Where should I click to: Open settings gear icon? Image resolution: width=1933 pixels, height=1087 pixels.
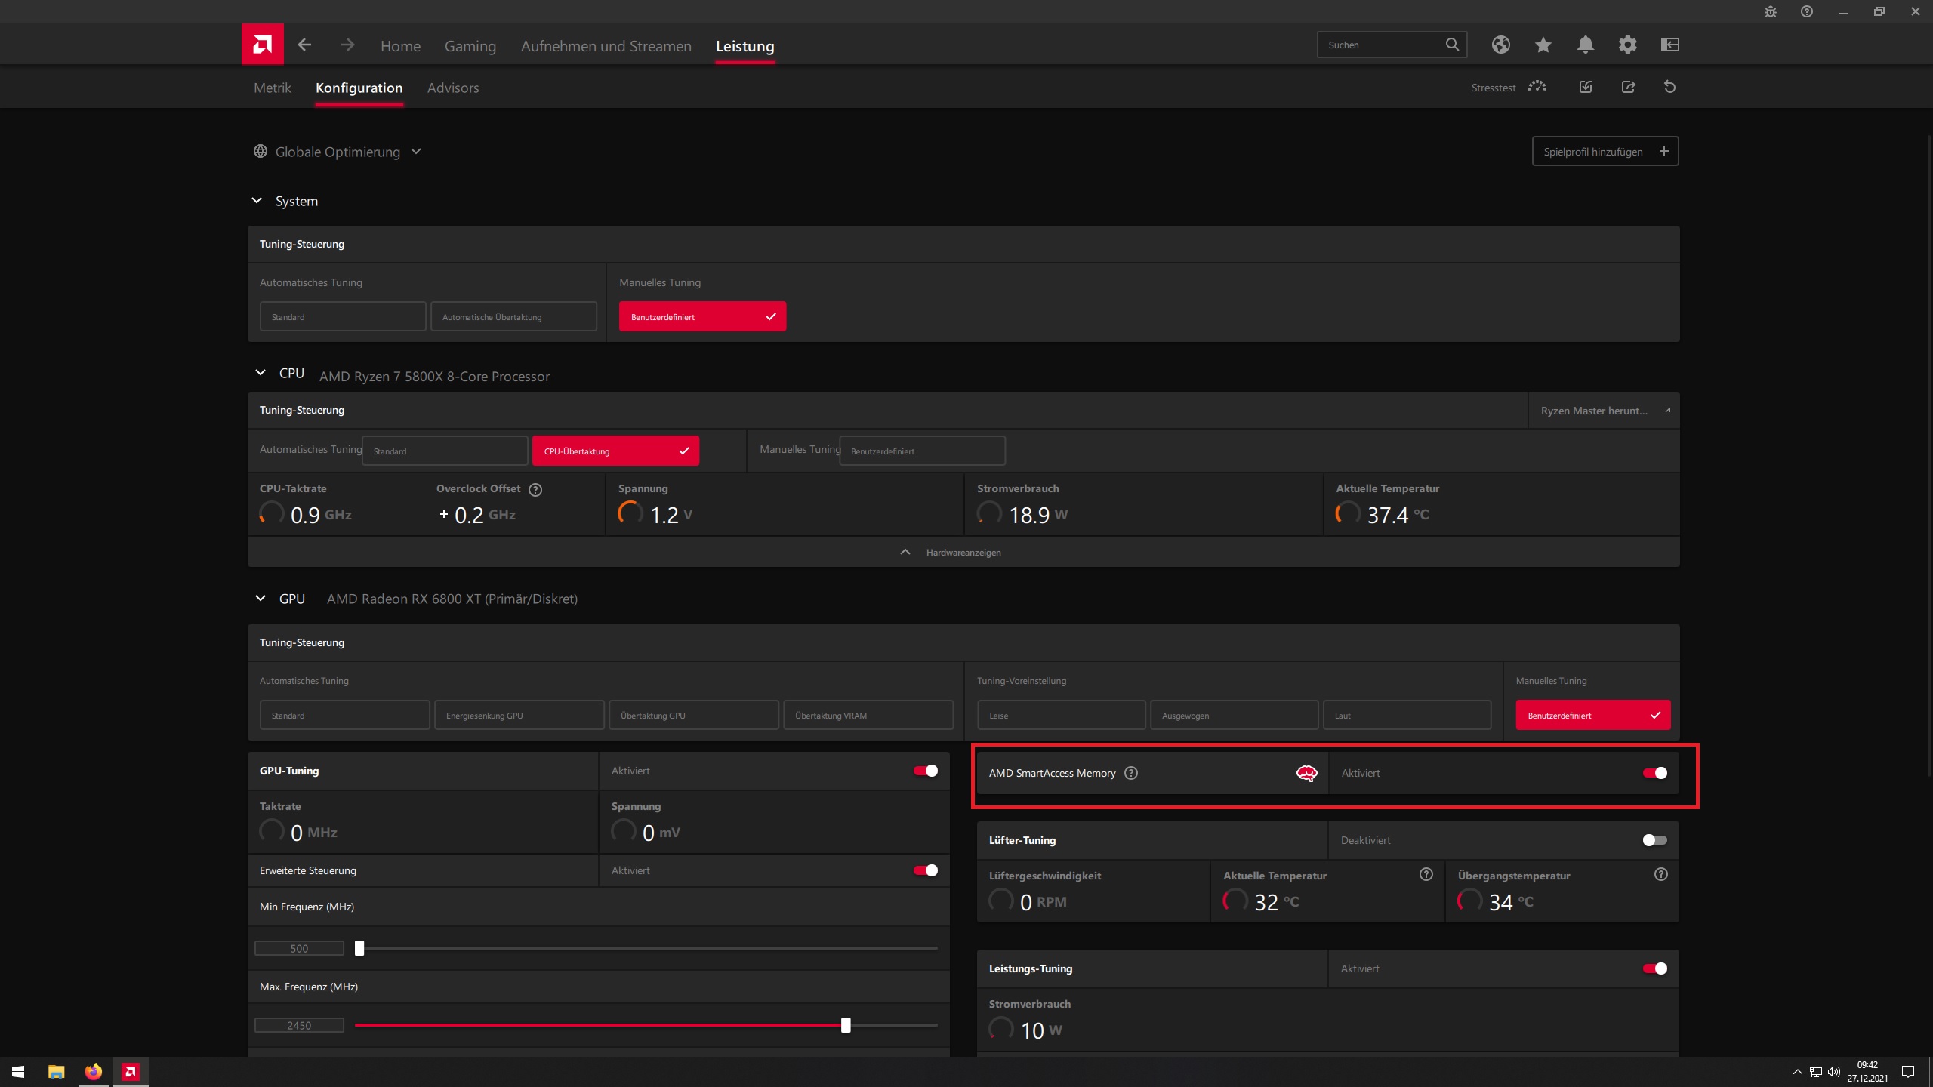(1627, 45)
